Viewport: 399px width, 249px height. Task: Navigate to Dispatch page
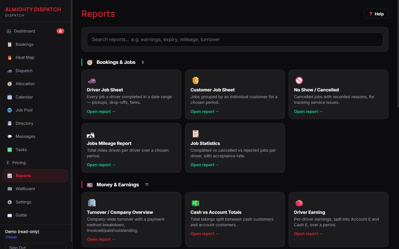(35, 71)
